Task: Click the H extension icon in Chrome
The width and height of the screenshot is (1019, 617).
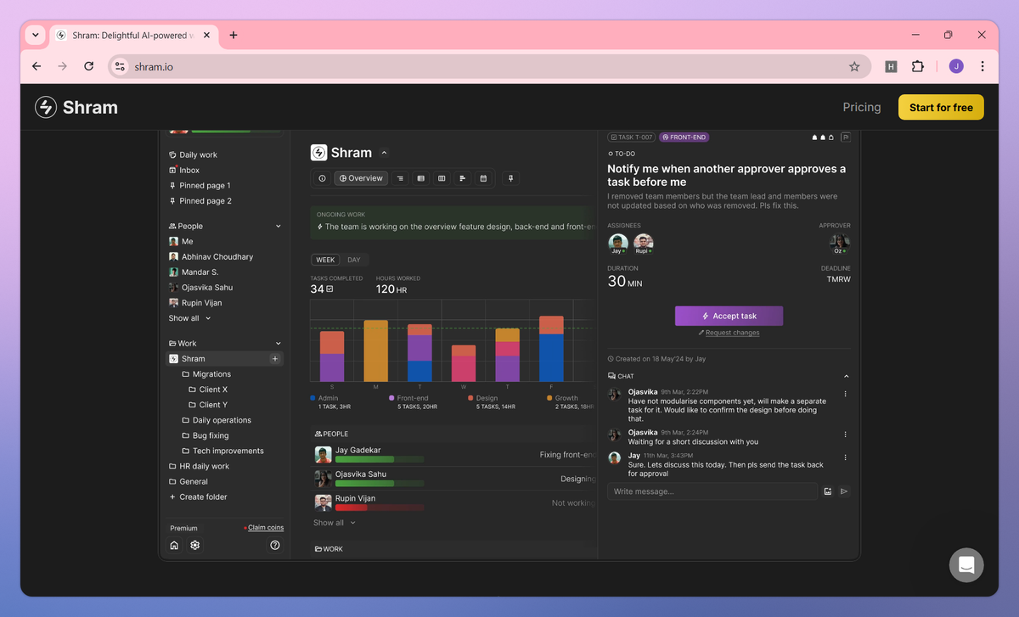Action: (x=891, y=66)
